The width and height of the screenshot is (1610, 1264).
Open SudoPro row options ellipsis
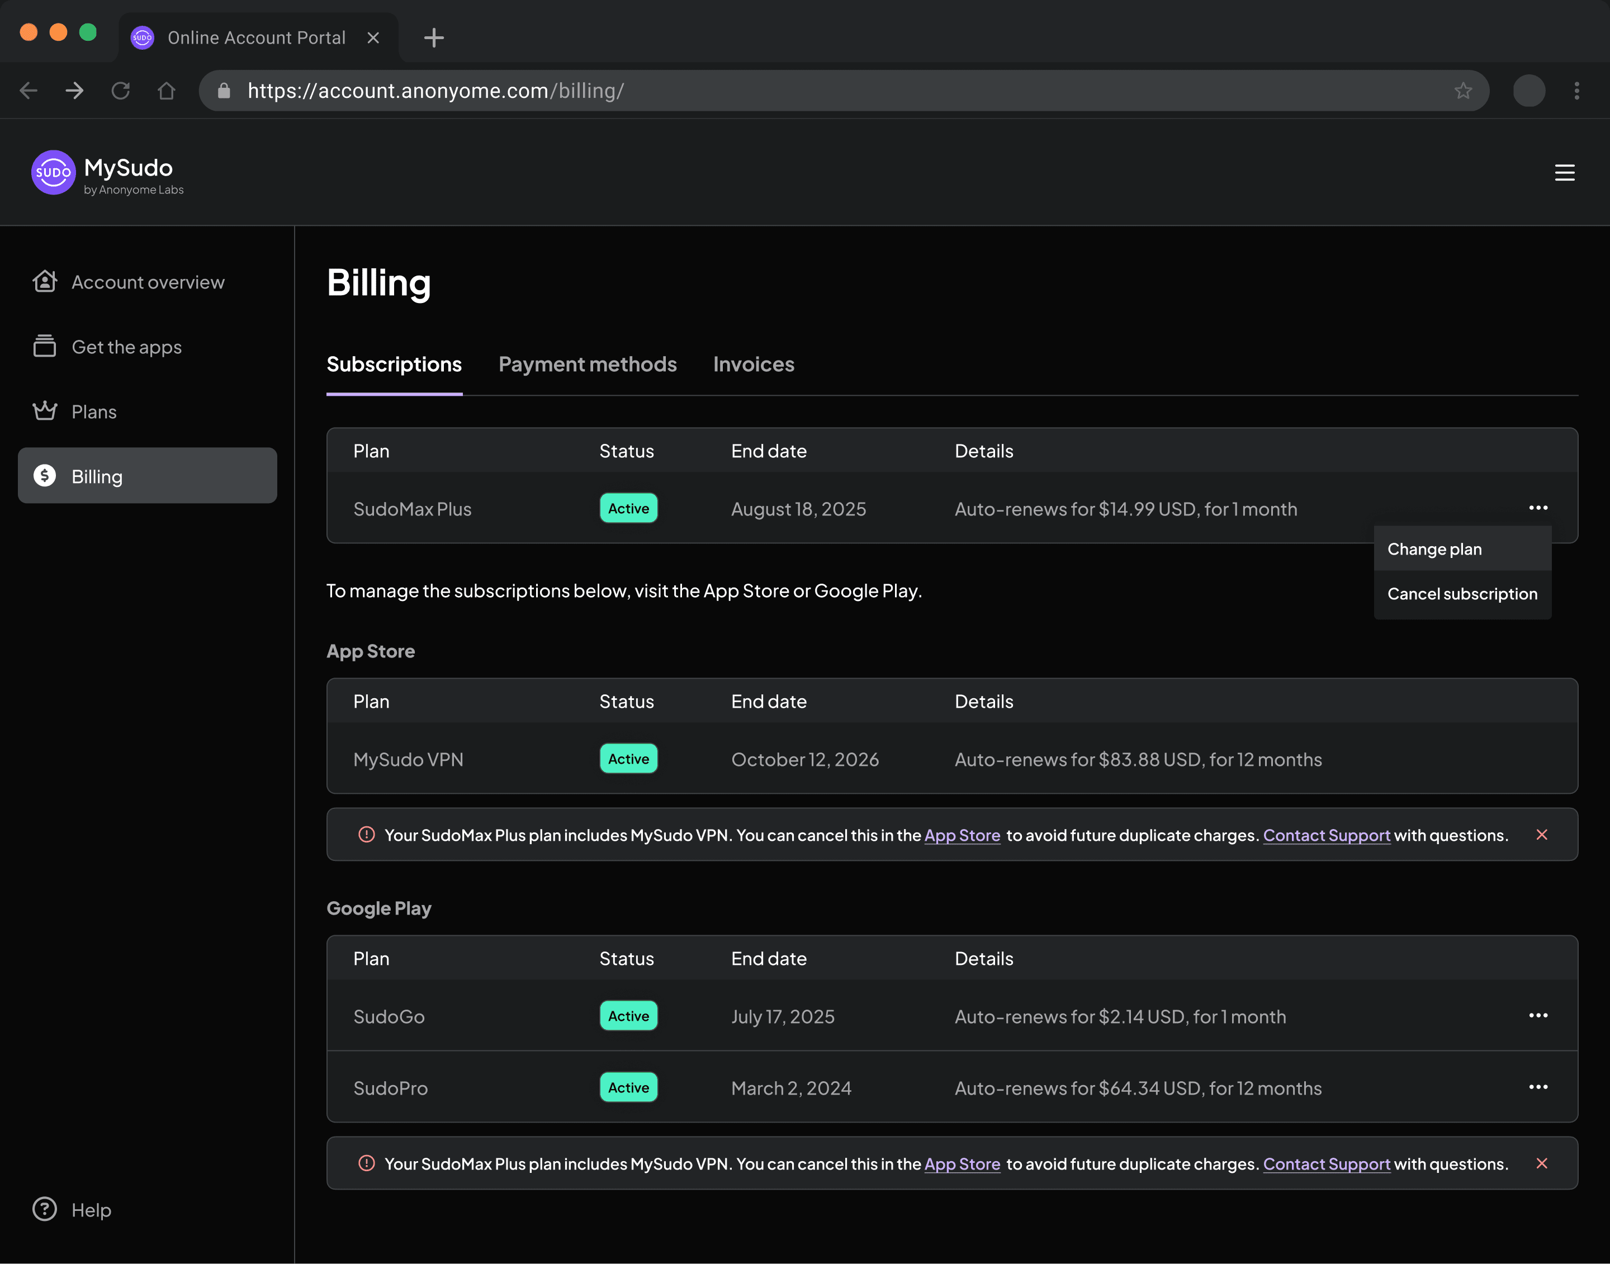(1538, 1087)
